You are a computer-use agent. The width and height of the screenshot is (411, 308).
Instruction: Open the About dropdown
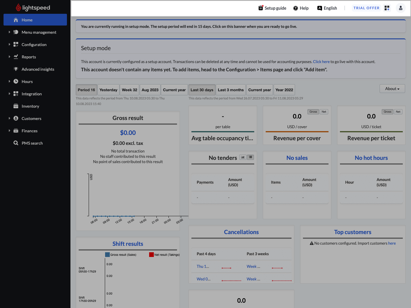click(392, 89)
